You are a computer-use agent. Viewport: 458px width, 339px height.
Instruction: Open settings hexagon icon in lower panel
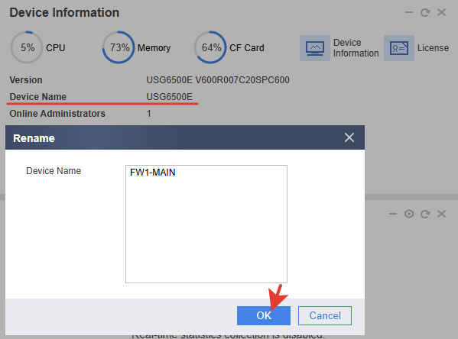(x=409, y=214)
